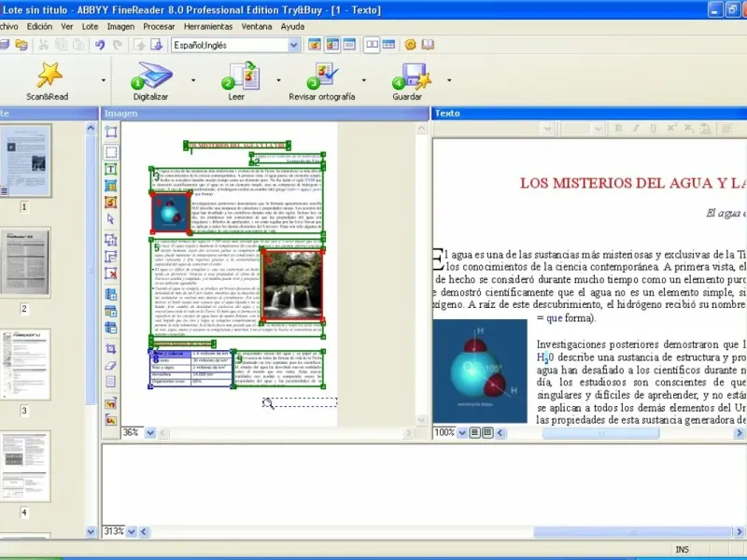The width and height of the screenshot is (747, 560).
Task: Open the Edición menu
Action: [x=39, y=27]
